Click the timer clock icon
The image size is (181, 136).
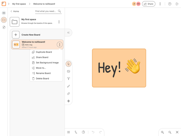[x=83, y=132]
